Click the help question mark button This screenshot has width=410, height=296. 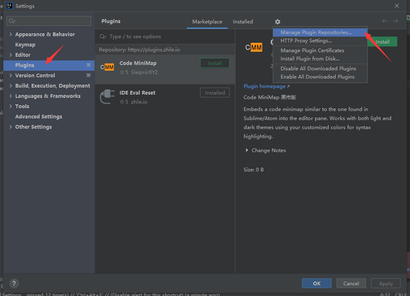[x=14, y=283]
